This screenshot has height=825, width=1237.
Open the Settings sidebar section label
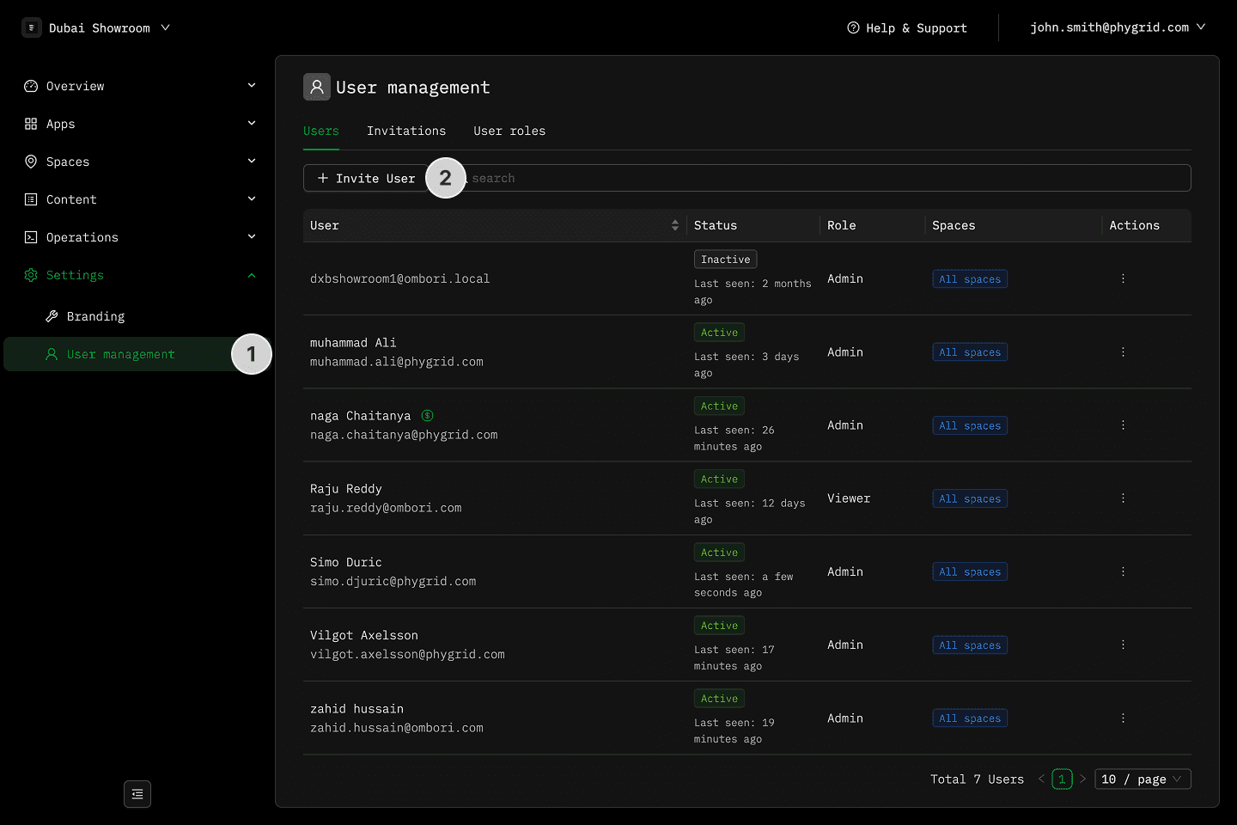coord(75,275)
